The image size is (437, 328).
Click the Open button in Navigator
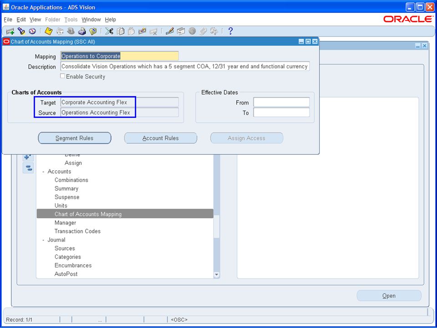click(x=389, y=296)
